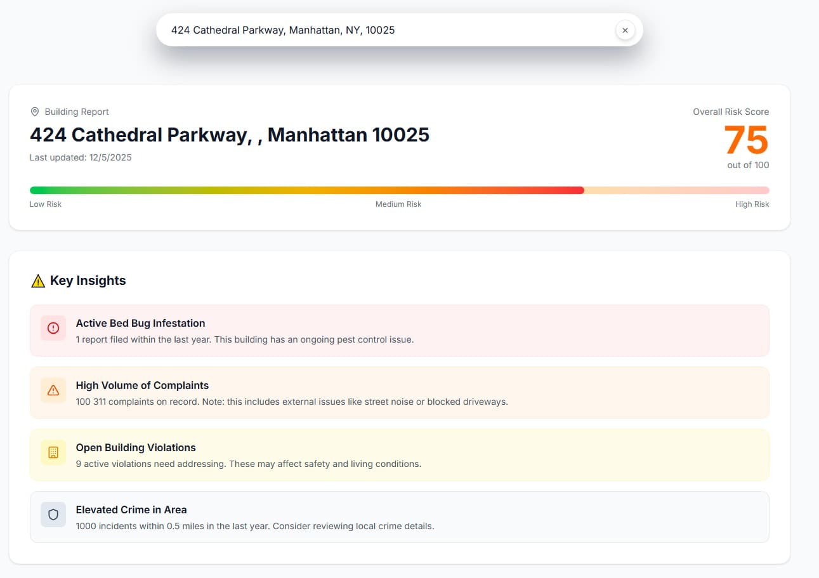
Task: Open the Active Bed Bug Infestation insight card
Action: [399, 331]
